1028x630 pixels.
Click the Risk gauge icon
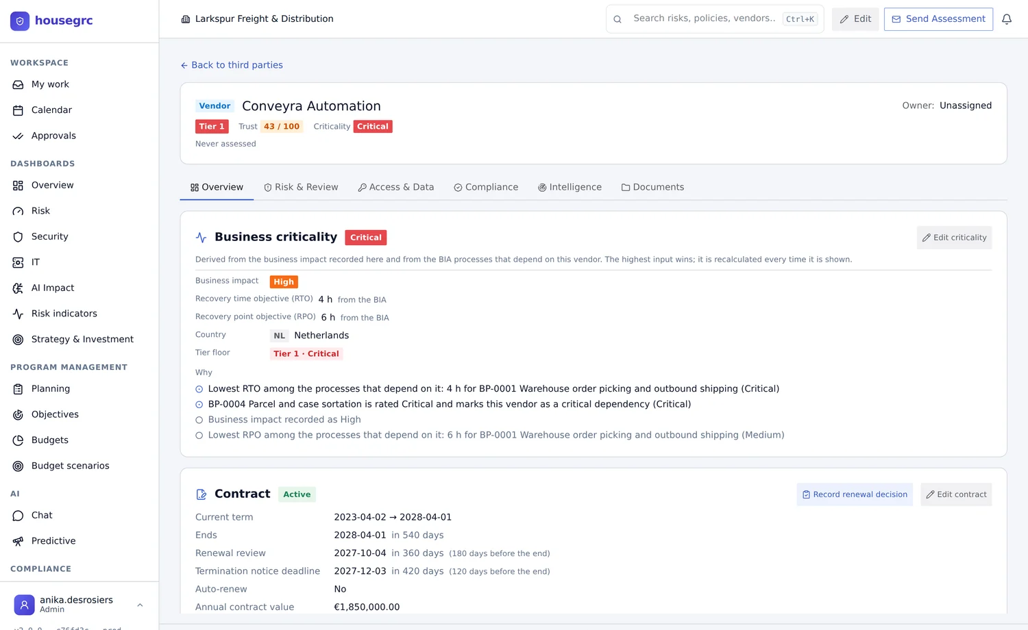pos(18,211)
